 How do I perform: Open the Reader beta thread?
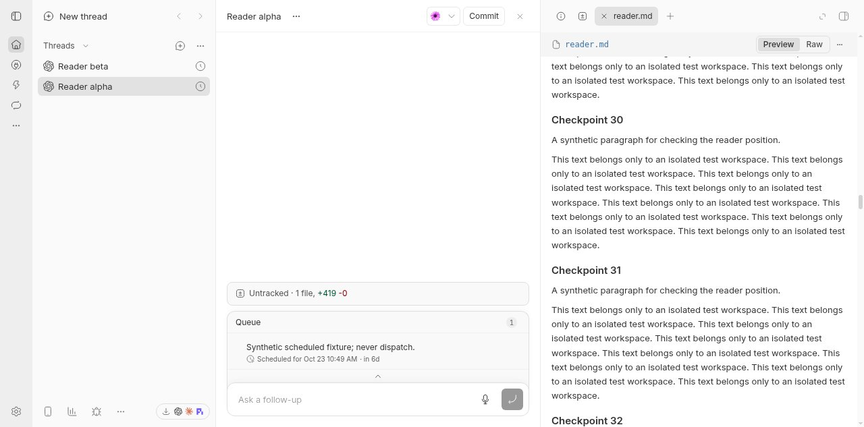click(x=124, y=66)
